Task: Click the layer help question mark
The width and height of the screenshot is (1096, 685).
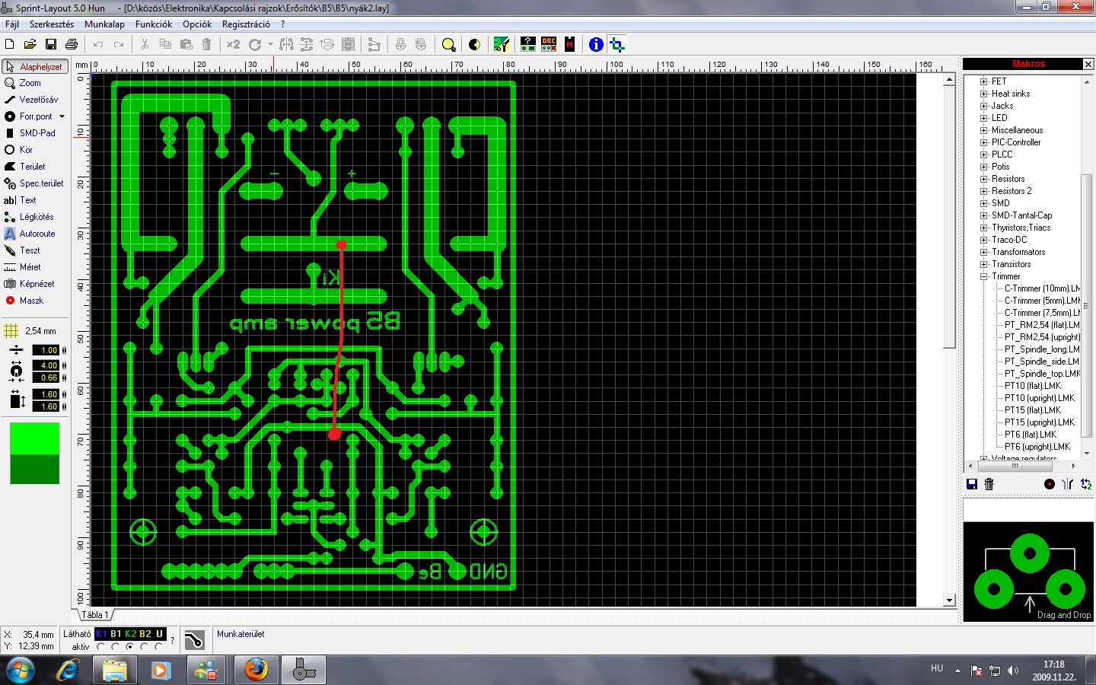Action: coord(172,640)
